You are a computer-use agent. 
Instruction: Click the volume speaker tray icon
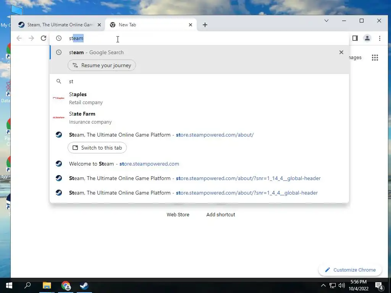tap(342, 285)
